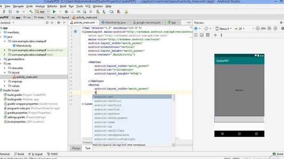Zoom in the layout preview

pyautogui.click(x=269, y=28)
